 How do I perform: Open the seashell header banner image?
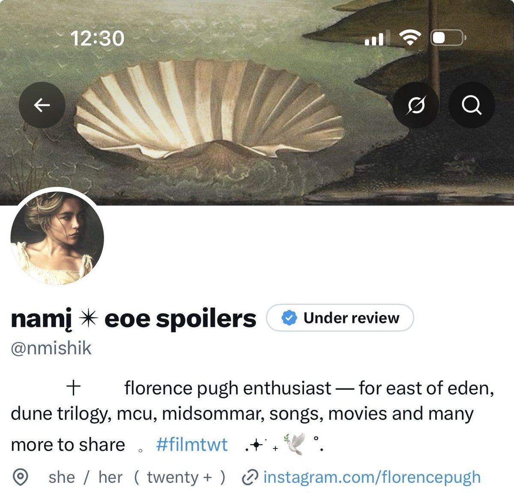(x=257, y=103)
